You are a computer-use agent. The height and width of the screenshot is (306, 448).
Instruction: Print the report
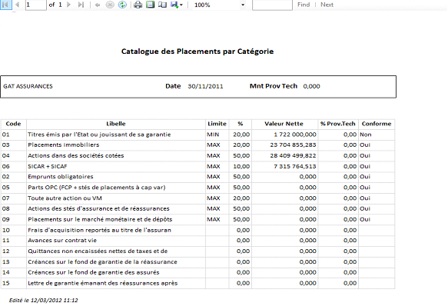(x=138, y=5)
